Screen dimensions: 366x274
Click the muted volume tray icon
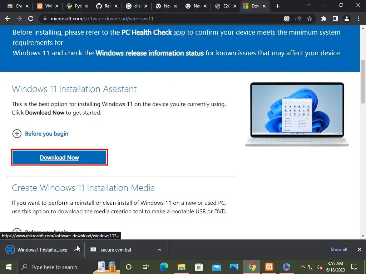(320, 267)
